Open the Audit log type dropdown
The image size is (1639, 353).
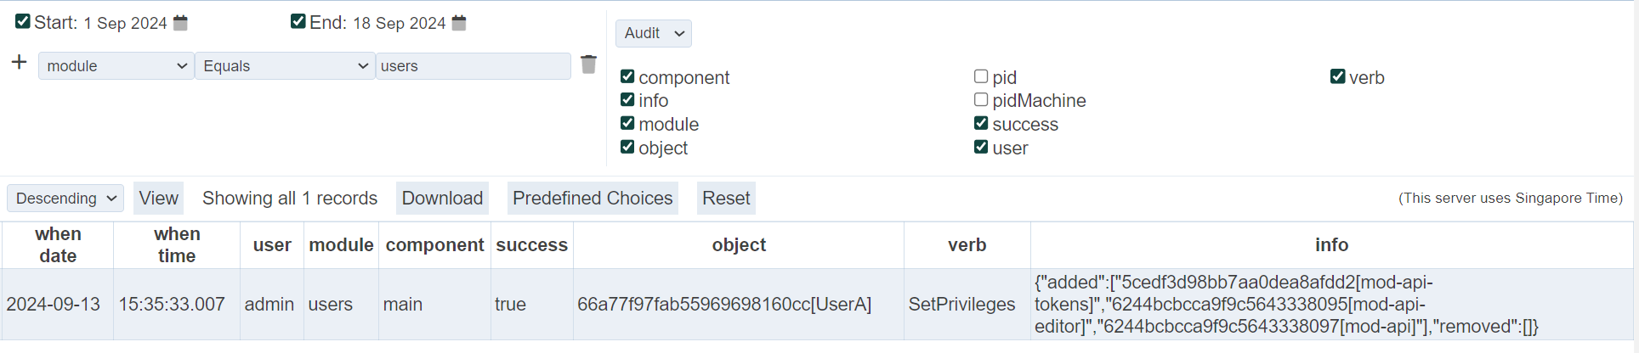tap(653, 33)
